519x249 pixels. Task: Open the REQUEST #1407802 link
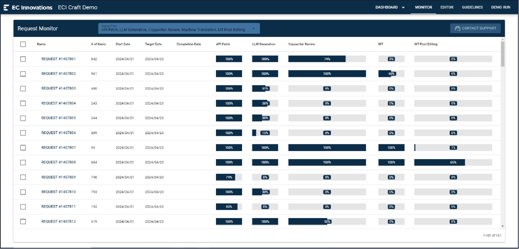point(58,74)
